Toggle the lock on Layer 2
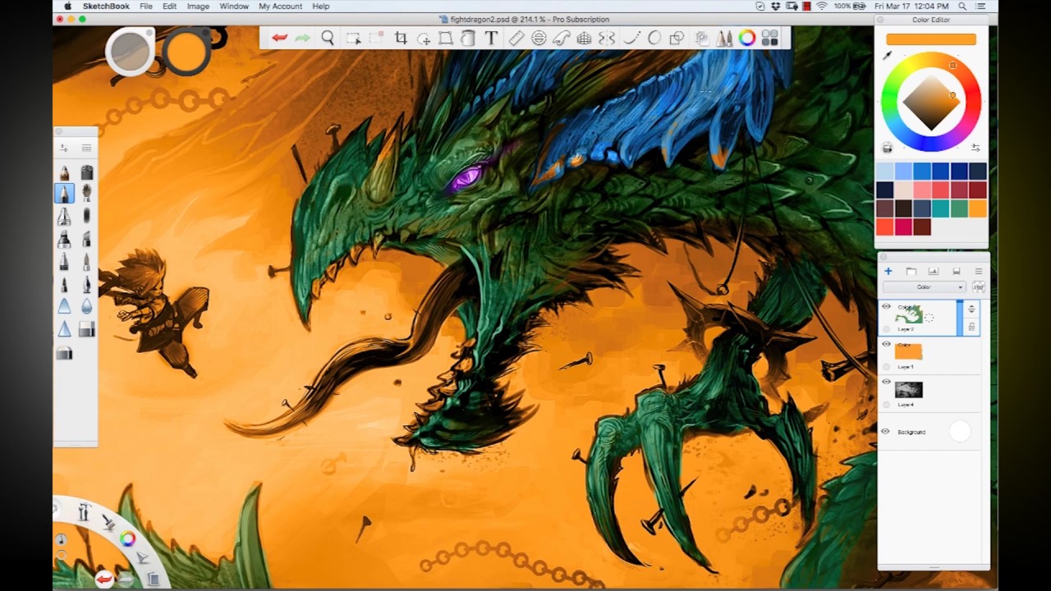1051x591 pixels. click(x=971, y=328)
